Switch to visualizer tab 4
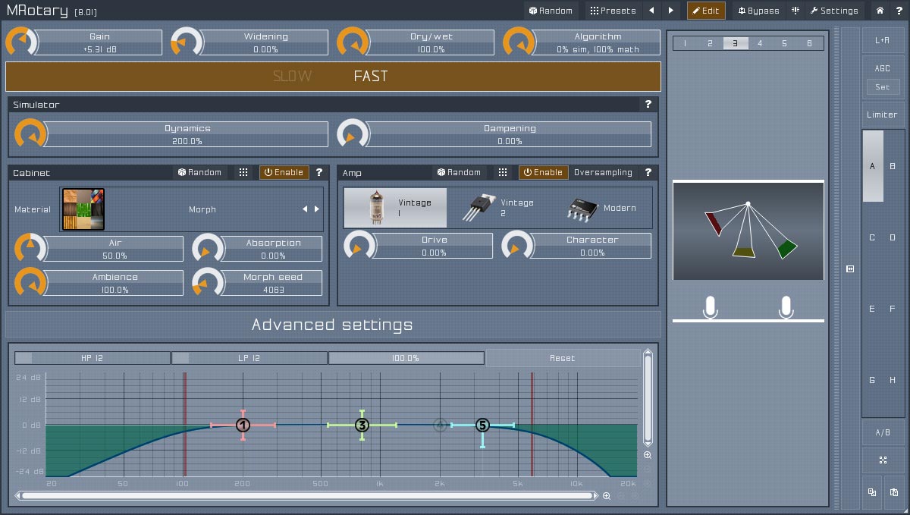This screenshot has height=515, width=910. click(760, 43)
